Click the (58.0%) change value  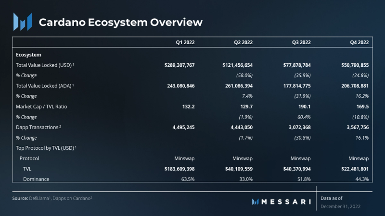tap(244, 75)
